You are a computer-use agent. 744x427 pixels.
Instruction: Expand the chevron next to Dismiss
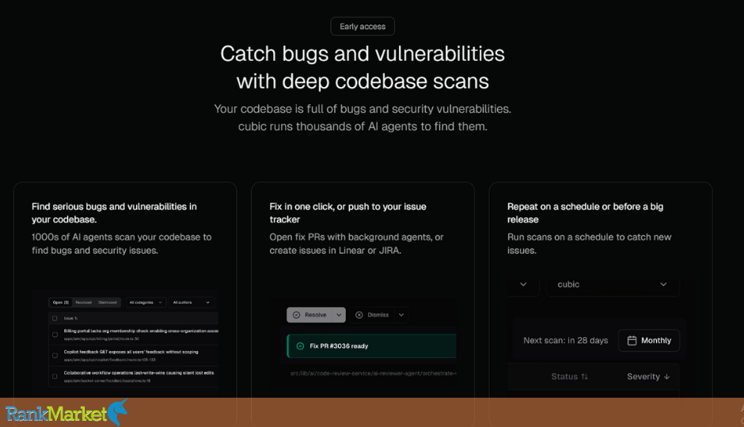(401, 315)
